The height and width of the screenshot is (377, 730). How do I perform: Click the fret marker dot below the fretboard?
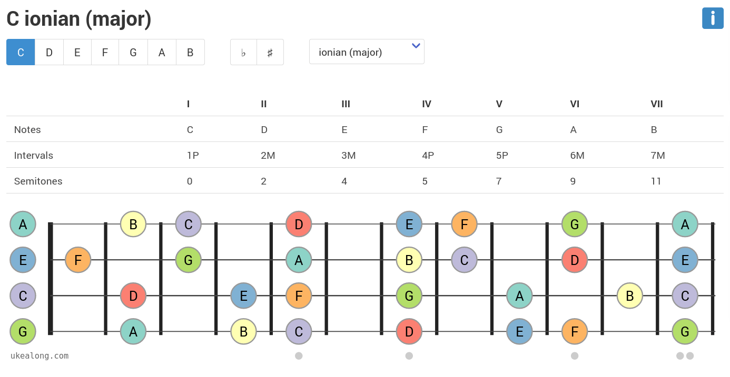click(299, 356)
